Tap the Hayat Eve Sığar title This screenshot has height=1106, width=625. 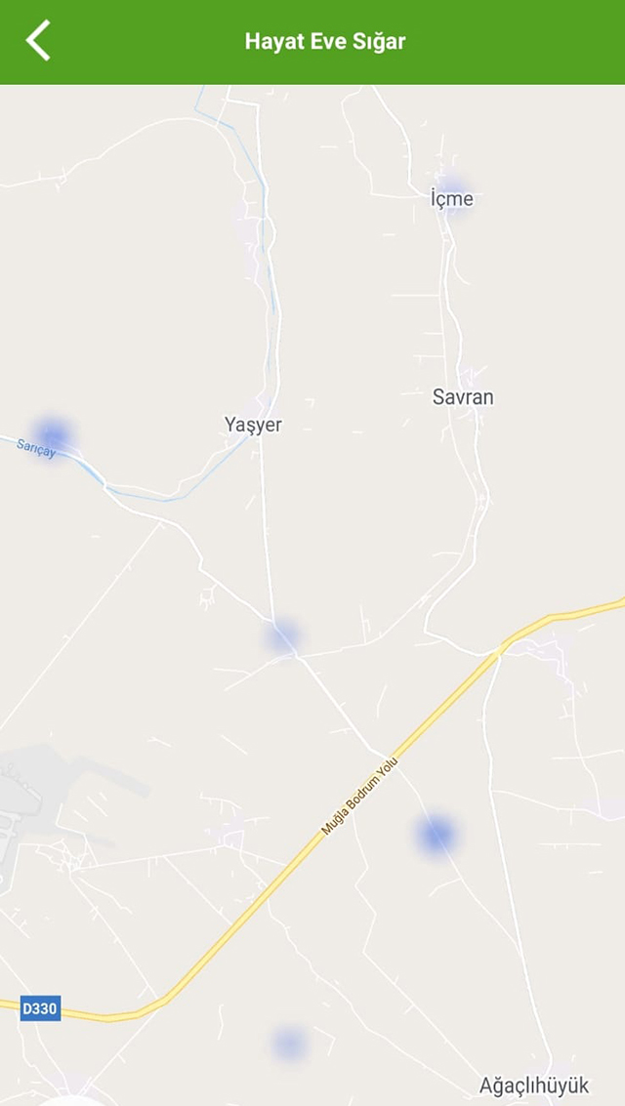pyautogui.click(x=325, y=41)
